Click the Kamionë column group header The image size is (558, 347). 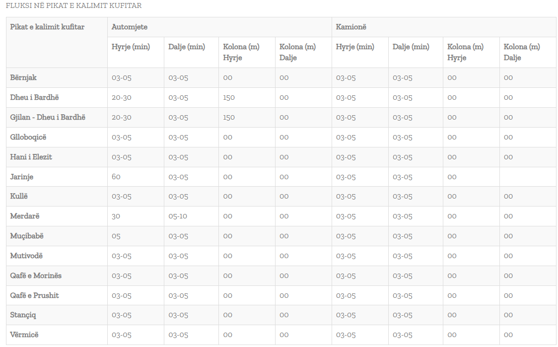click(351, 27)
